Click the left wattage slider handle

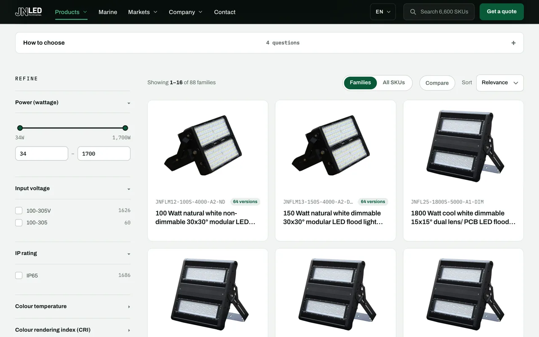(20, 128)
